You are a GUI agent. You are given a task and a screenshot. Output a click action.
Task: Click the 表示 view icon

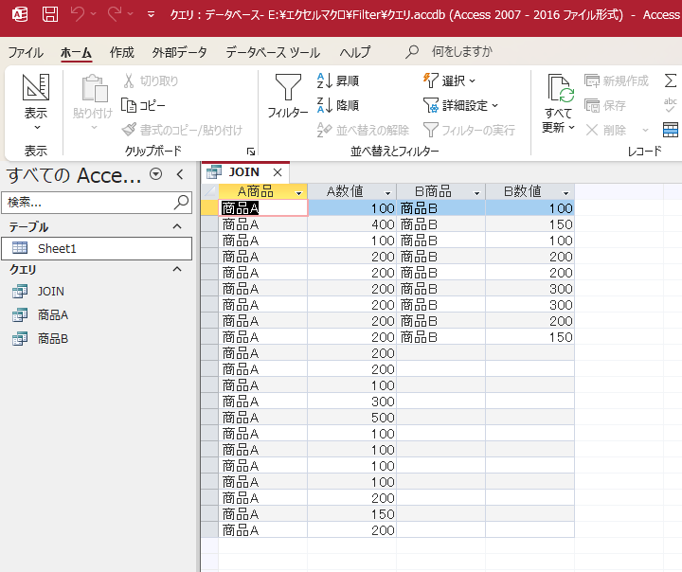tap(36, 87)
